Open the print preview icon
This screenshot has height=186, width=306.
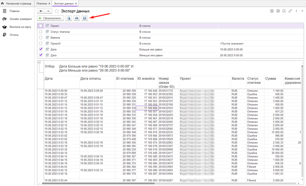[x=69, y=18]
